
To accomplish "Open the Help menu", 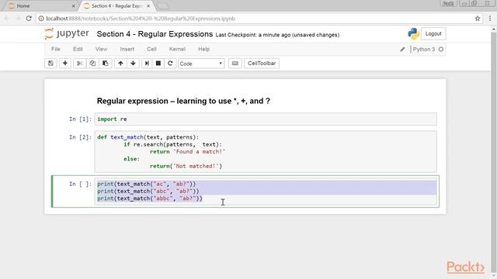I will click(203, 49).
